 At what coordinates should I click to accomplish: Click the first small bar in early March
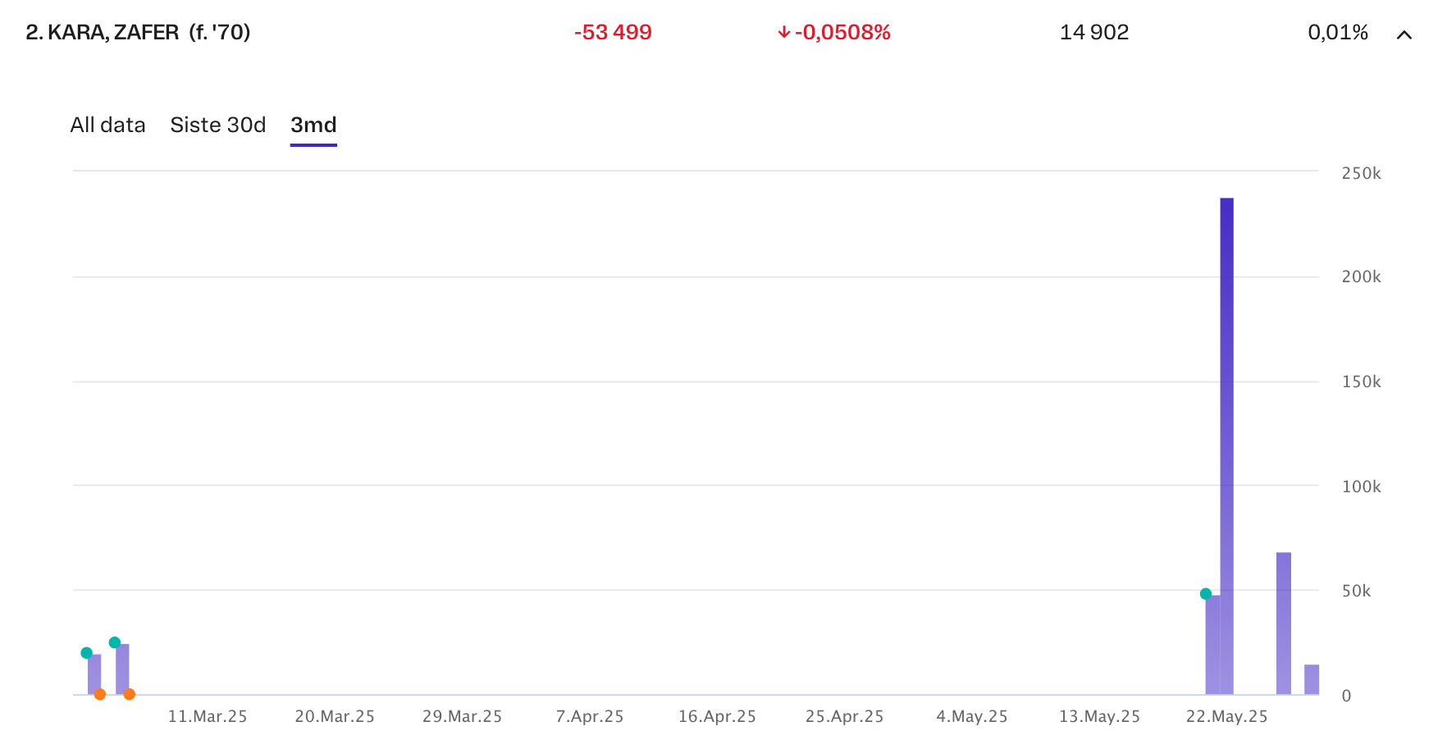pyautogui.click(x=94, y=674)
